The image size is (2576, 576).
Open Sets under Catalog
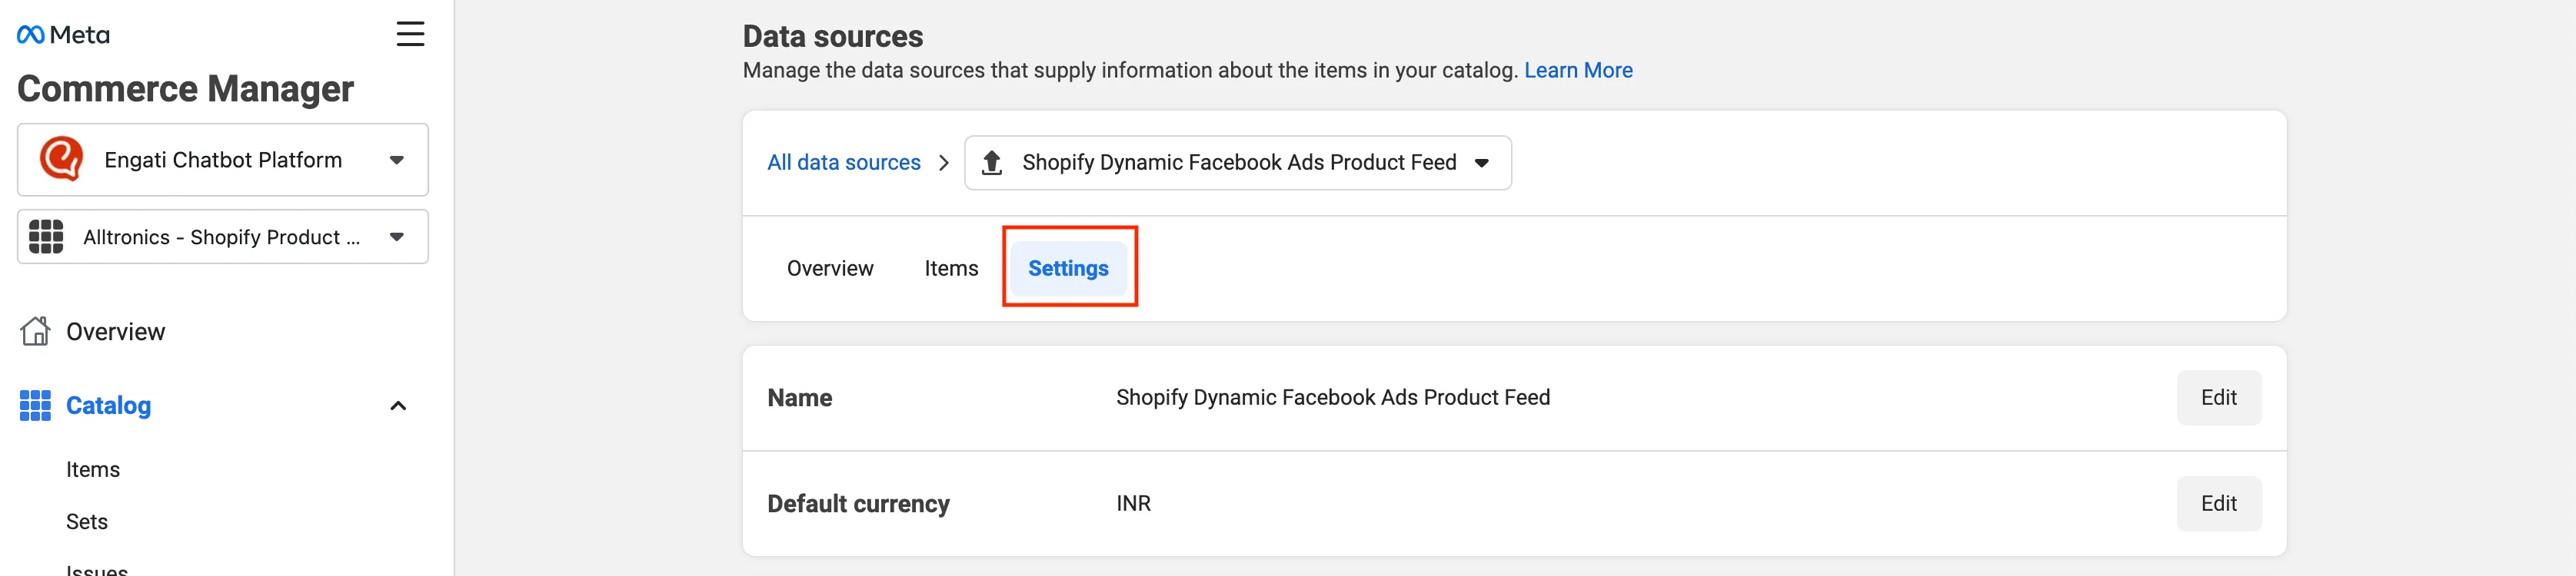(x=87, y=521)
